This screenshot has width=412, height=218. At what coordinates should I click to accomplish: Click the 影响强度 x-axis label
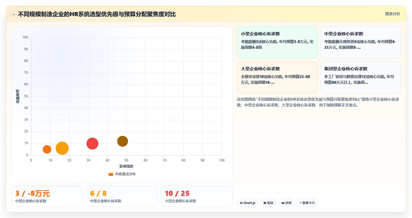(x=126, y=166)
